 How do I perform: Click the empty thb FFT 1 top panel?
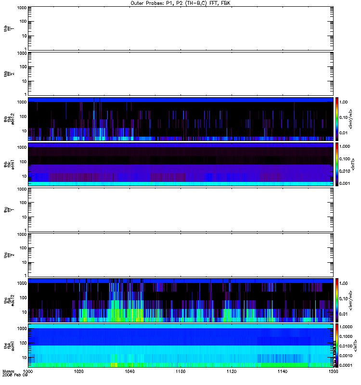180,28
